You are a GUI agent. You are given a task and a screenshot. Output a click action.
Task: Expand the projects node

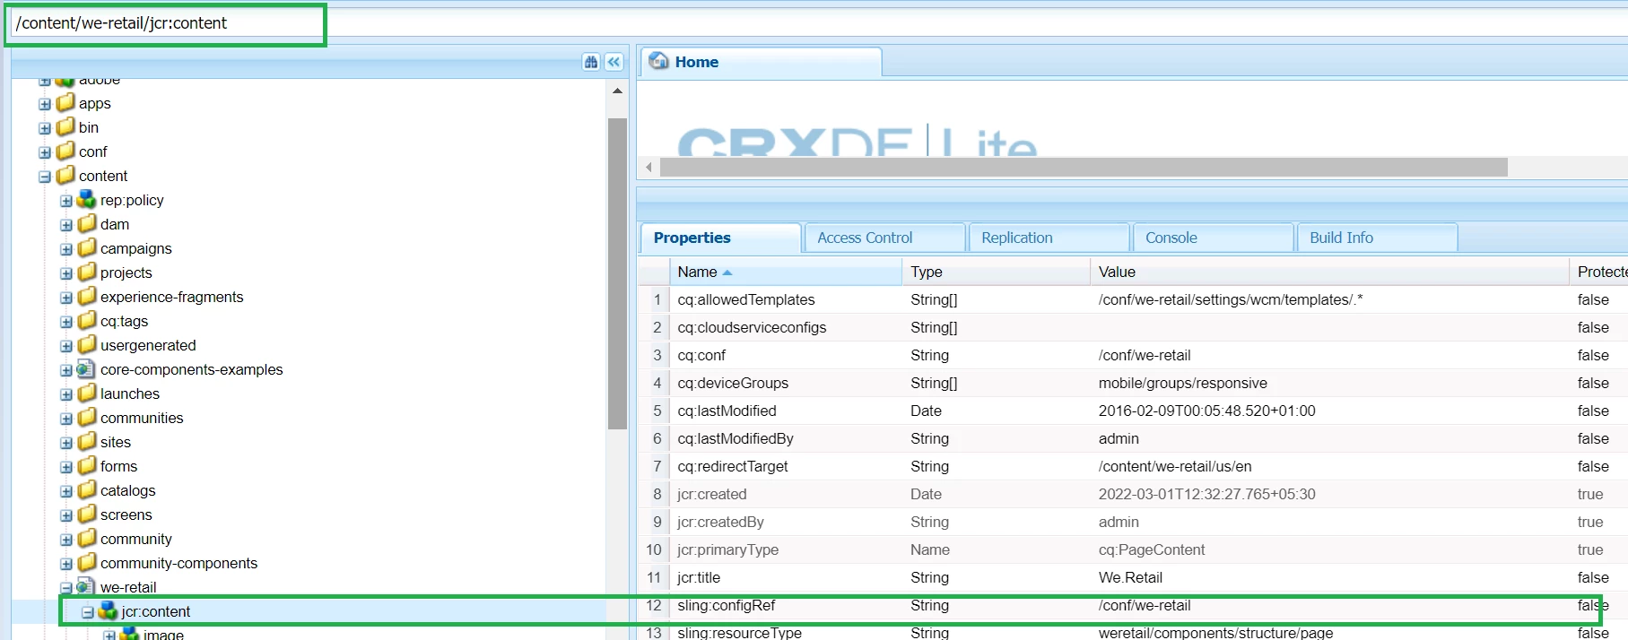(66, 273)
